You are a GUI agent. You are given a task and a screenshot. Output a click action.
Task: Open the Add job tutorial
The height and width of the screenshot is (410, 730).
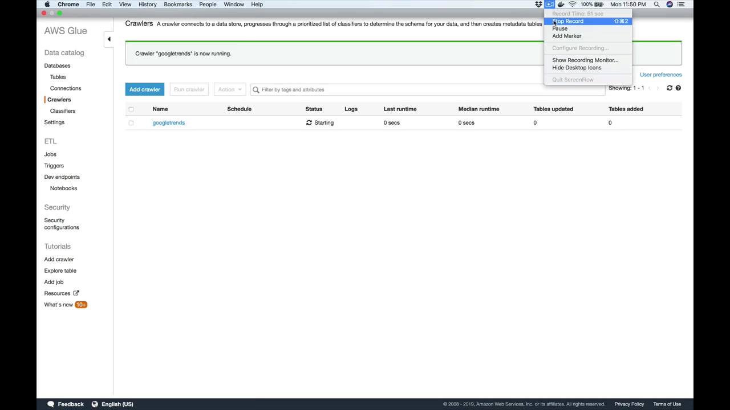tap(54, 282)
